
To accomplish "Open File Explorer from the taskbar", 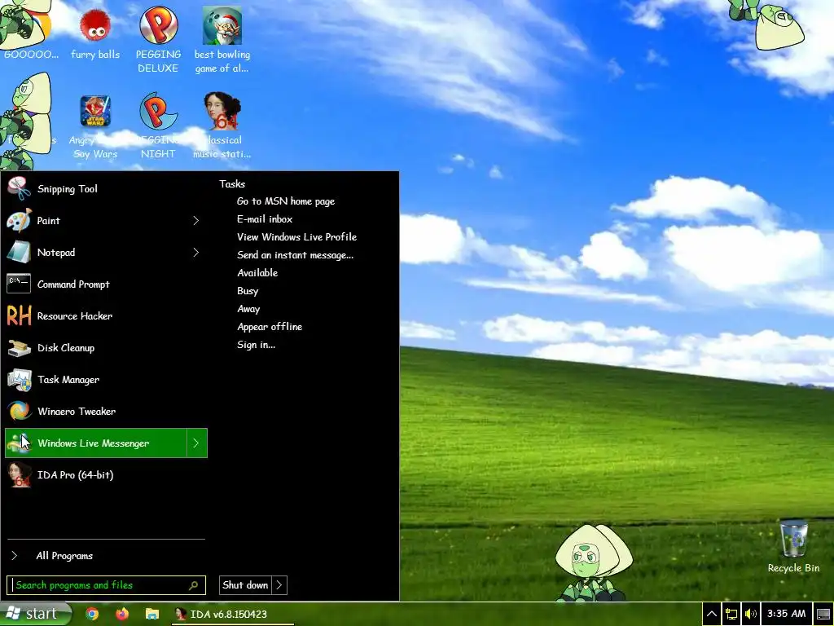I will click(152, 614).
